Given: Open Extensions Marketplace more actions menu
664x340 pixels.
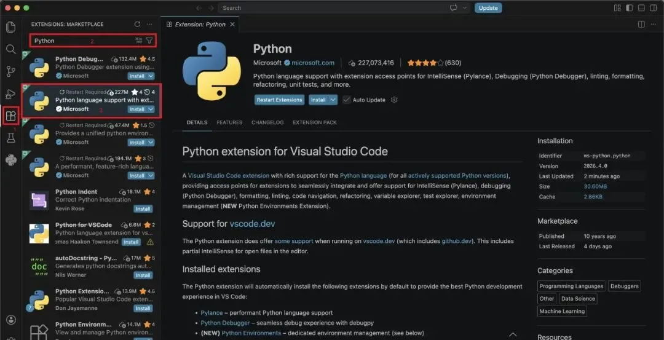Looking at the screenshot, I should point(149,25).
